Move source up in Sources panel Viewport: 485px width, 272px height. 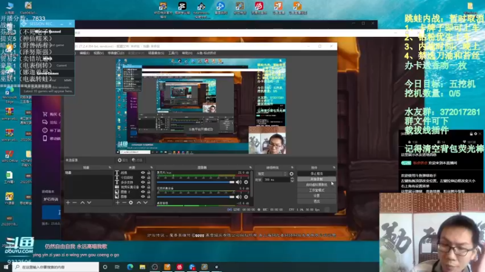[x=139, y=202]
